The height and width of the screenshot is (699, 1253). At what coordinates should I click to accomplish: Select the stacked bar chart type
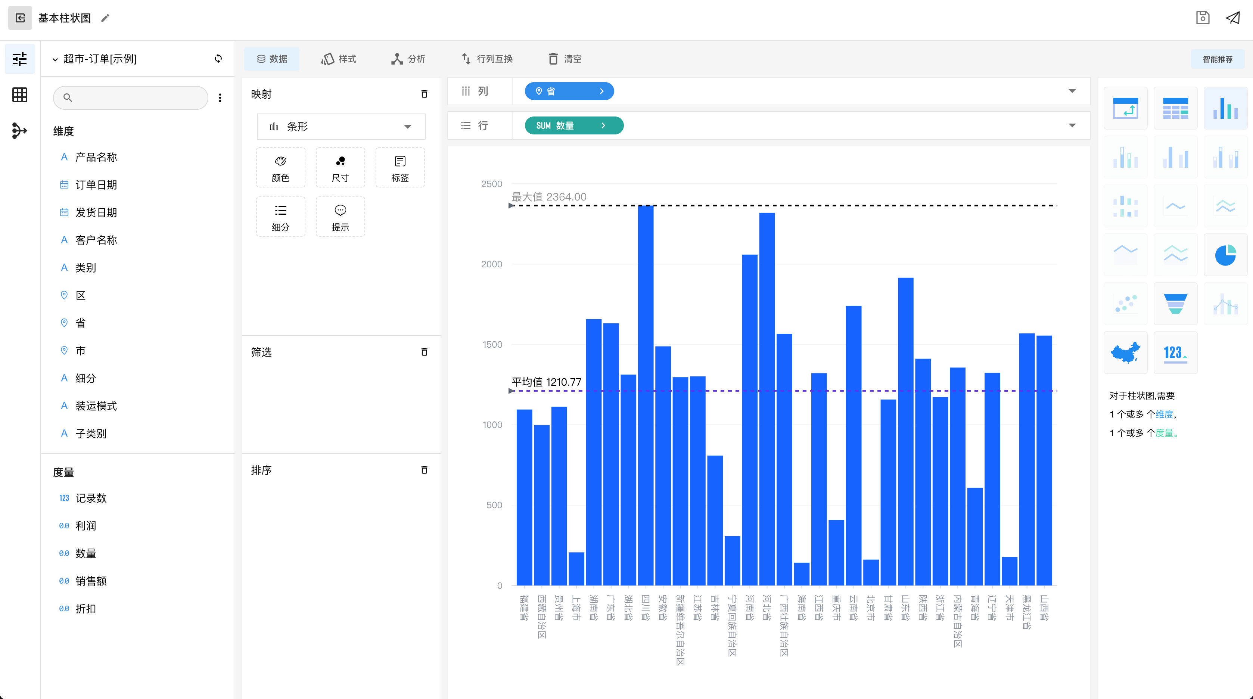point(1126,157)
